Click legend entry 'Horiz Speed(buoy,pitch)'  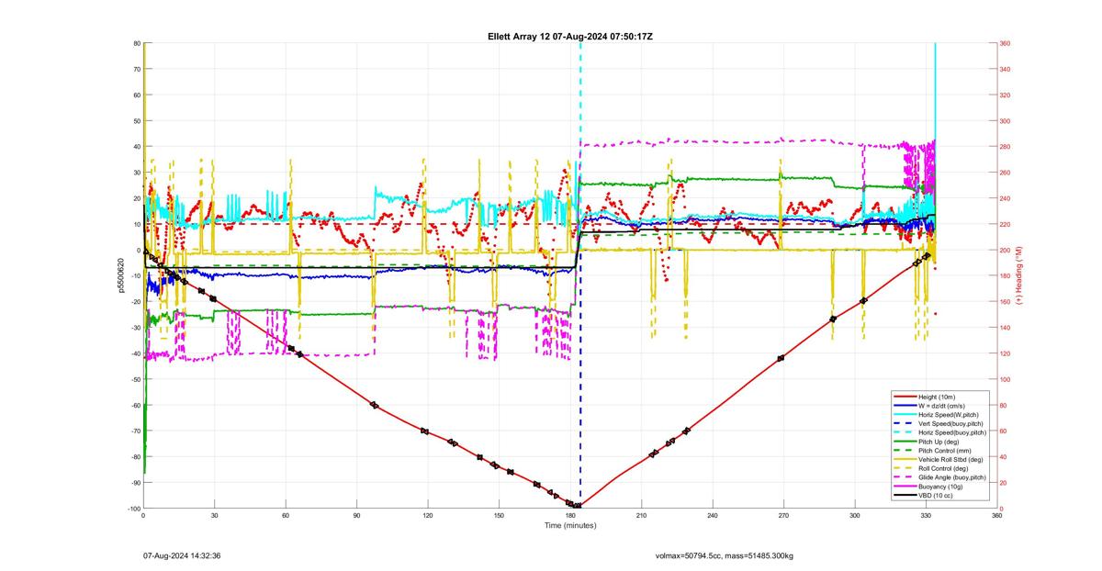952,432
